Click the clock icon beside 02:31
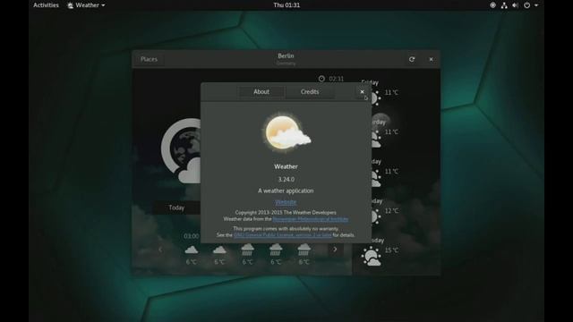The height and width of the screenshot is (322, 573). click(x=321, y=79)
